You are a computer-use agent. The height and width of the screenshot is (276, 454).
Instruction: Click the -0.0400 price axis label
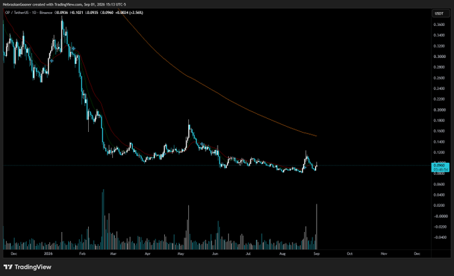(440, 237)
